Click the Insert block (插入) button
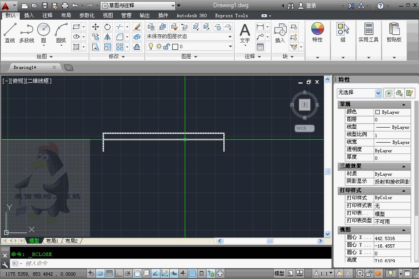The height and width of the screenshot is (279, 419). tap(280, 33)
